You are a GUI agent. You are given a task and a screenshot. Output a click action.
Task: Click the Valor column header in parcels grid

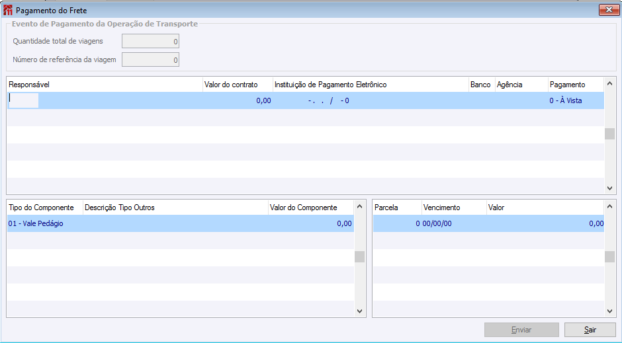coord(545,208)
